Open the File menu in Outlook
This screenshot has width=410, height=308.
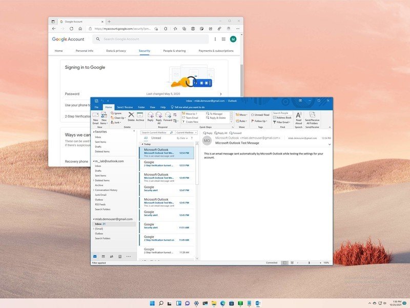point(96,107)
